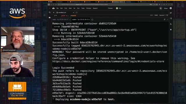The height and width of the screenshot is (104, 186).
Task: Open the Go menu
Action: pyautogui.click(x=74, y=8)
